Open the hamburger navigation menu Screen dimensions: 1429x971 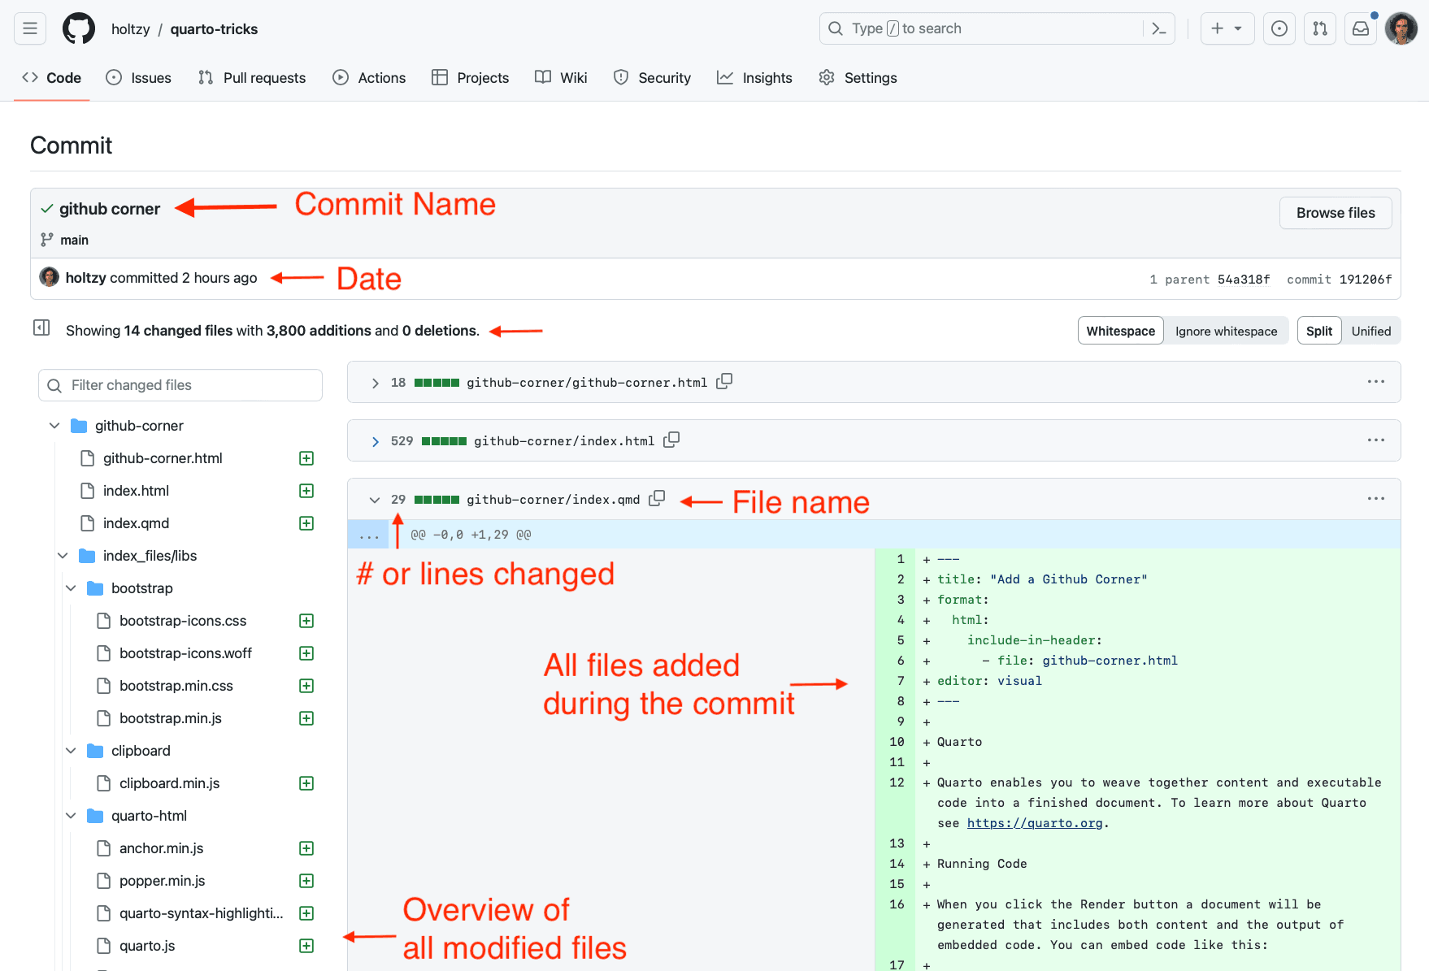pos(30,28)
